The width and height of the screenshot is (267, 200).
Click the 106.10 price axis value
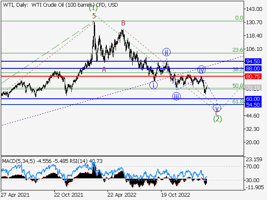(x=254, y=49)
